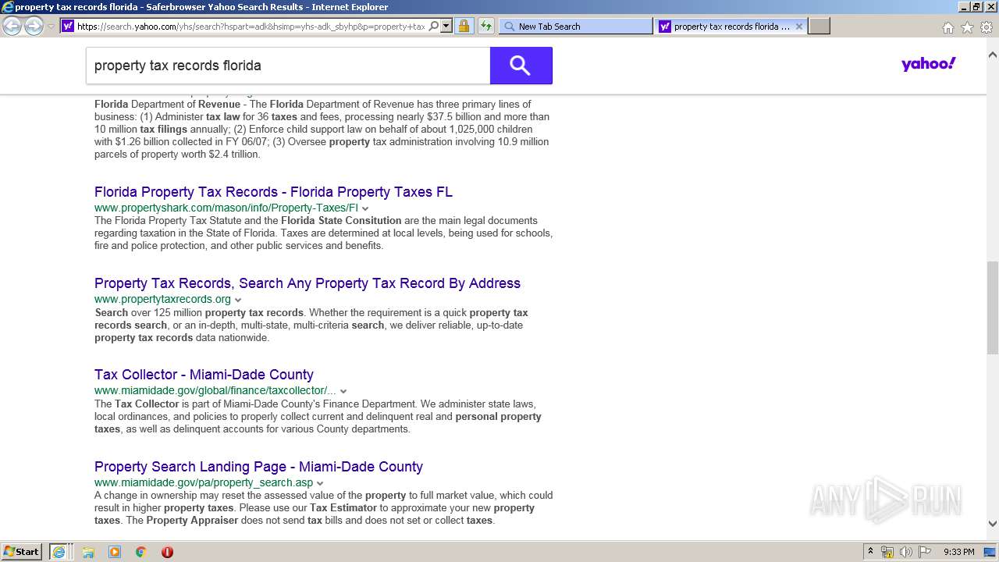Click the purple Yahoo search button
Viewport: 999px width, 562px height.
[521, 66]
